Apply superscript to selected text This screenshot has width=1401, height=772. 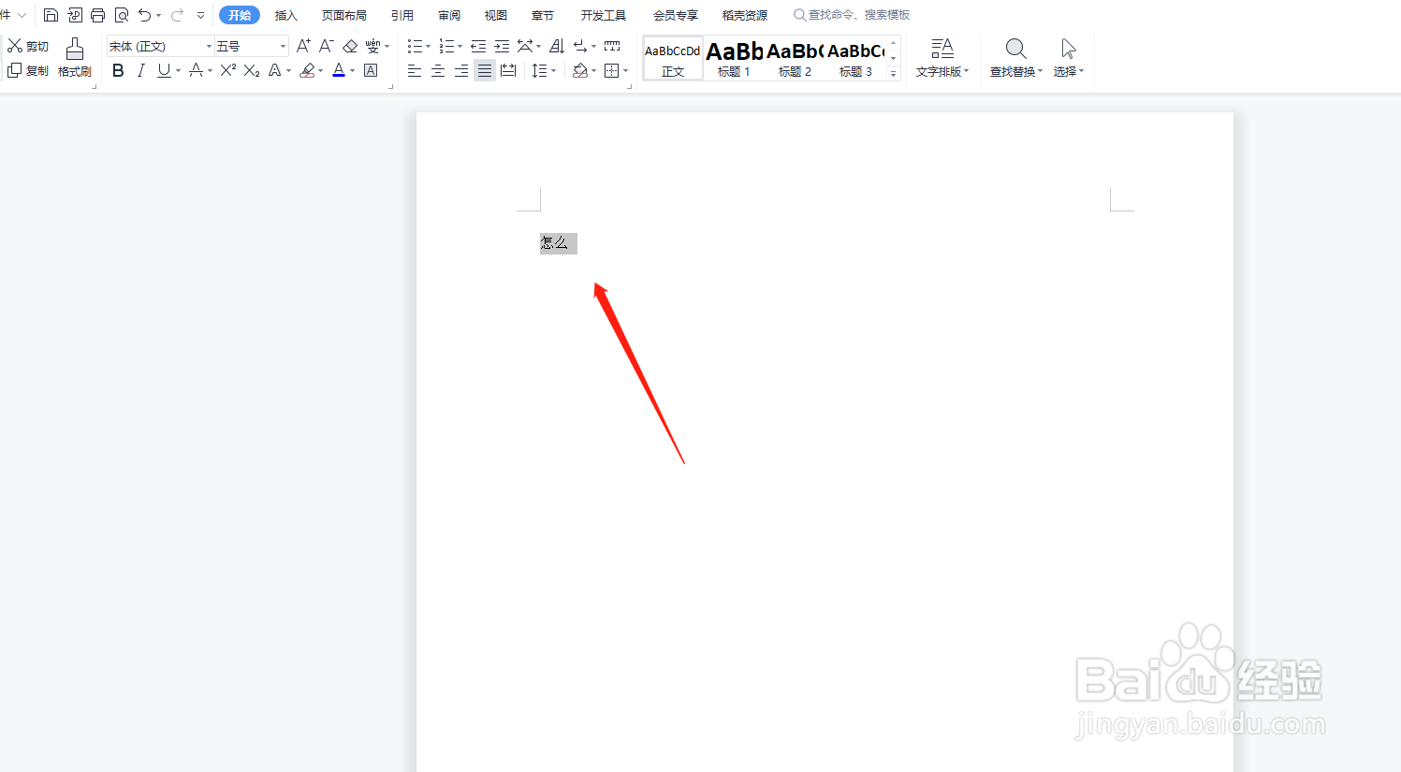(x=227, y=70)
